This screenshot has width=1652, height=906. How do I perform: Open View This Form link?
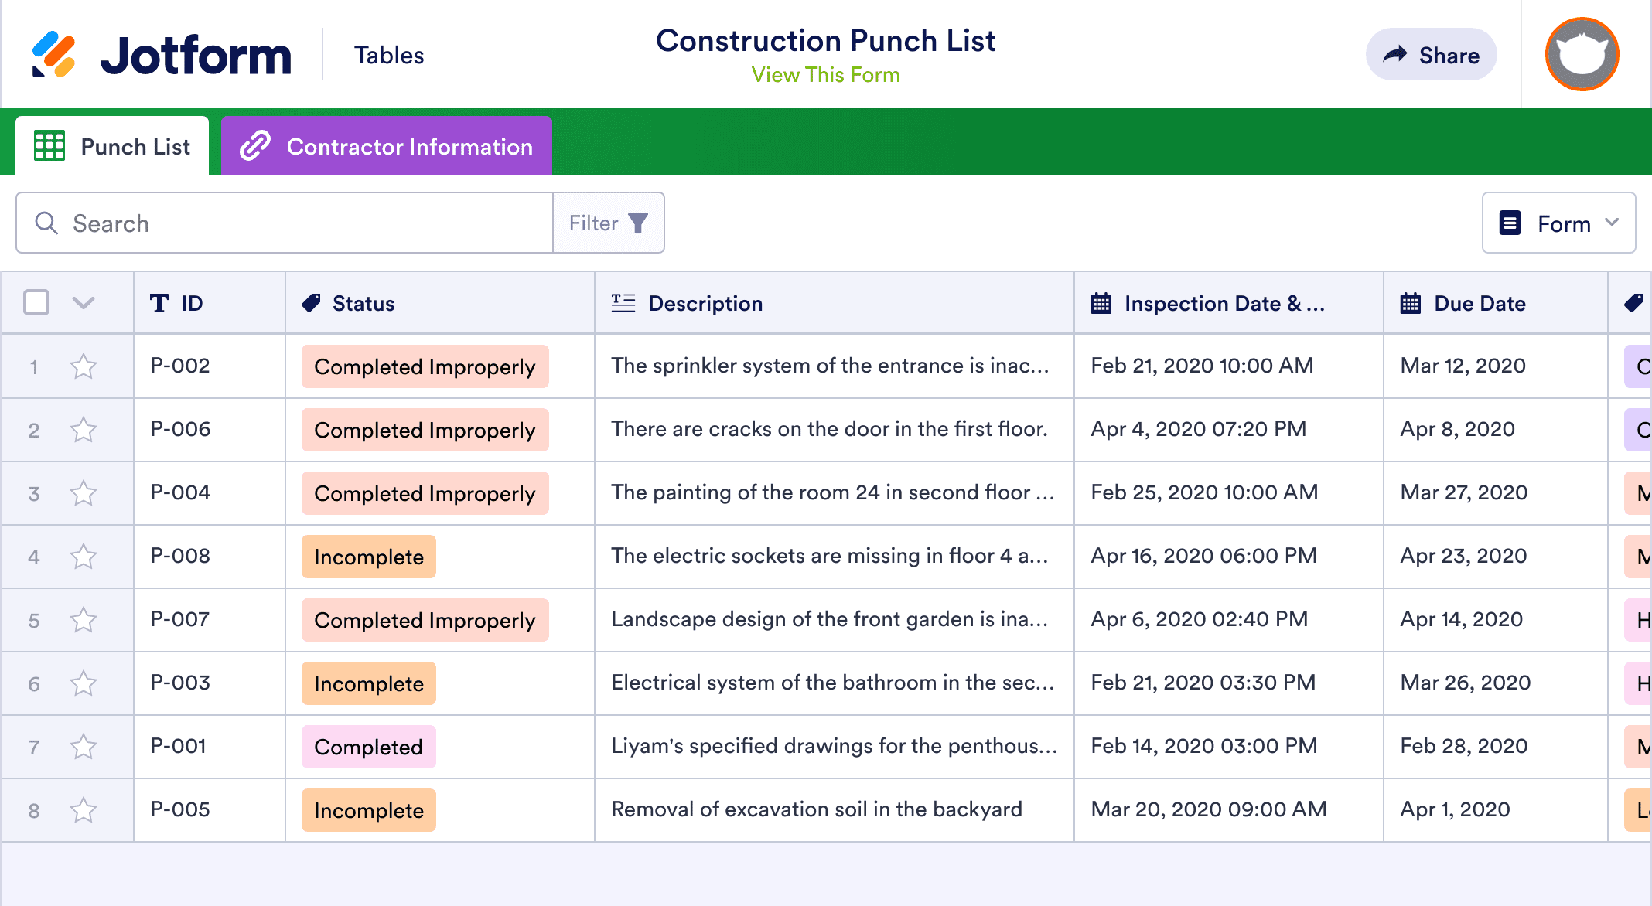pyautogui.click(x=825, y=74)
